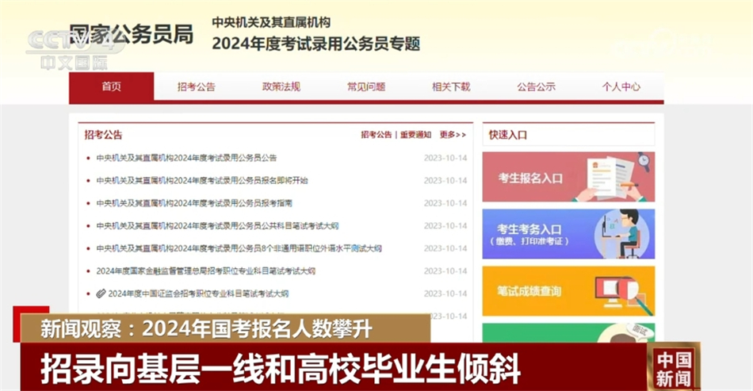
Task: Click the magnifier illustration on 笔试成绩查询
Action: (625, 294)
